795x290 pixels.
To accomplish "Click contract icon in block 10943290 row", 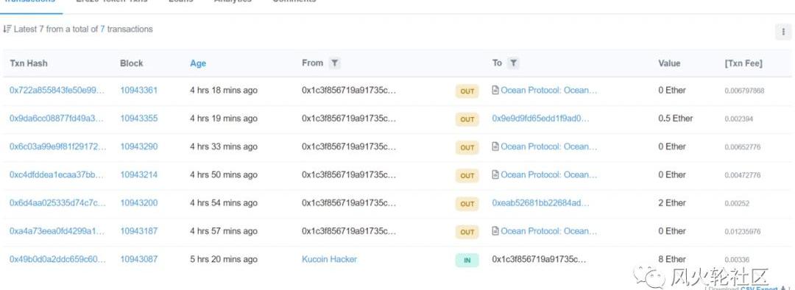I will pos(495,146).
